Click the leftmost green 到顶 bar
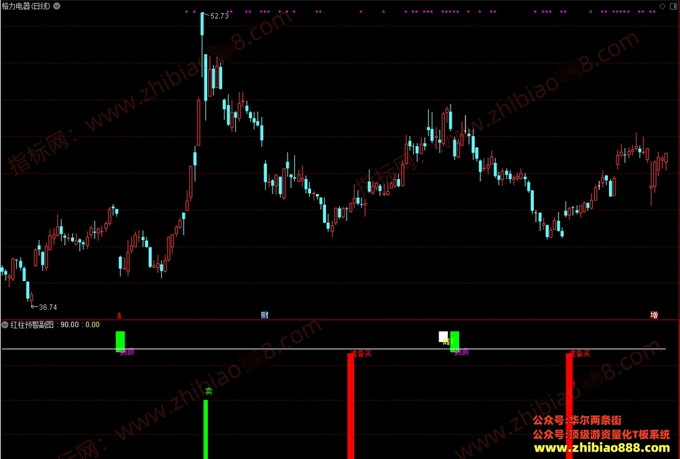 pyautogui.click(x=120, y=341)
